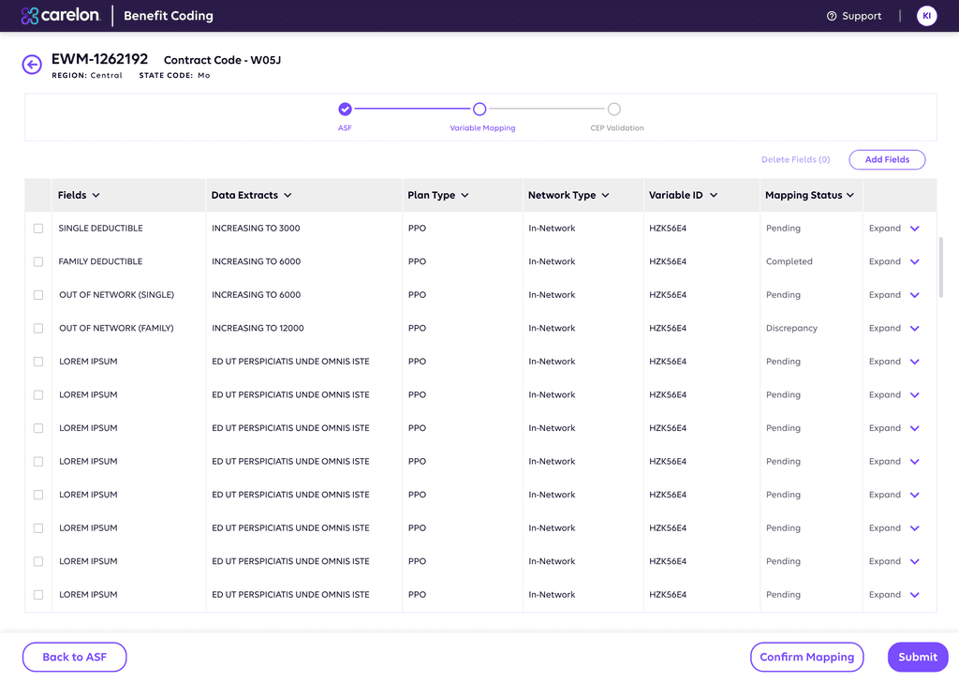Click the Add Fields button
The height and width of the screenshot is (682, 959).
887,159
